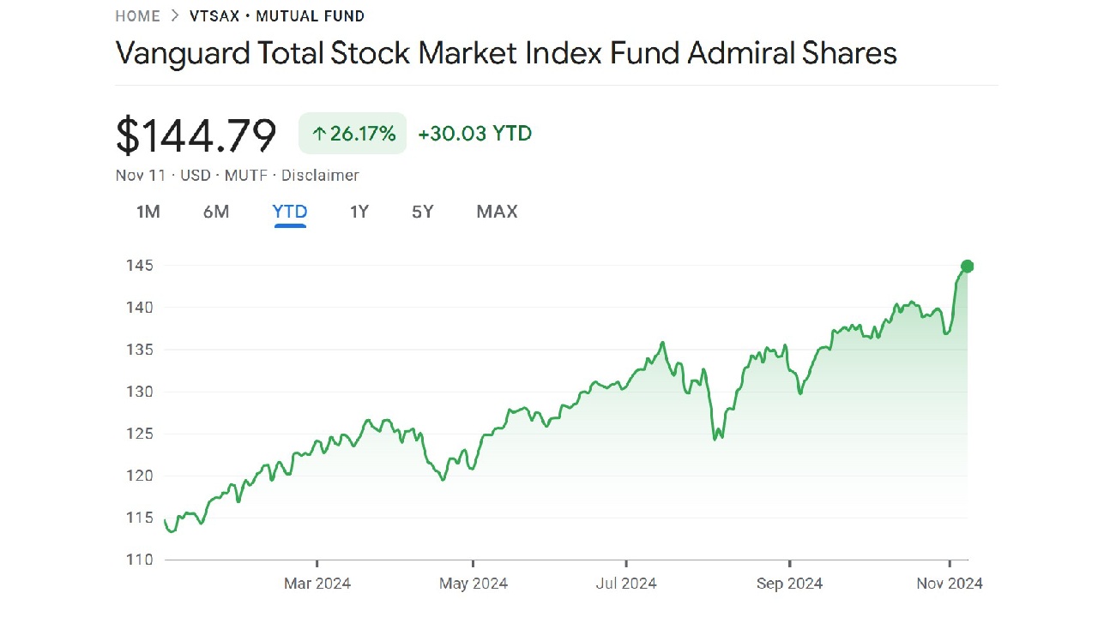Show the MAX history range
1098x617 pixels.
click(x=498, y=212)
